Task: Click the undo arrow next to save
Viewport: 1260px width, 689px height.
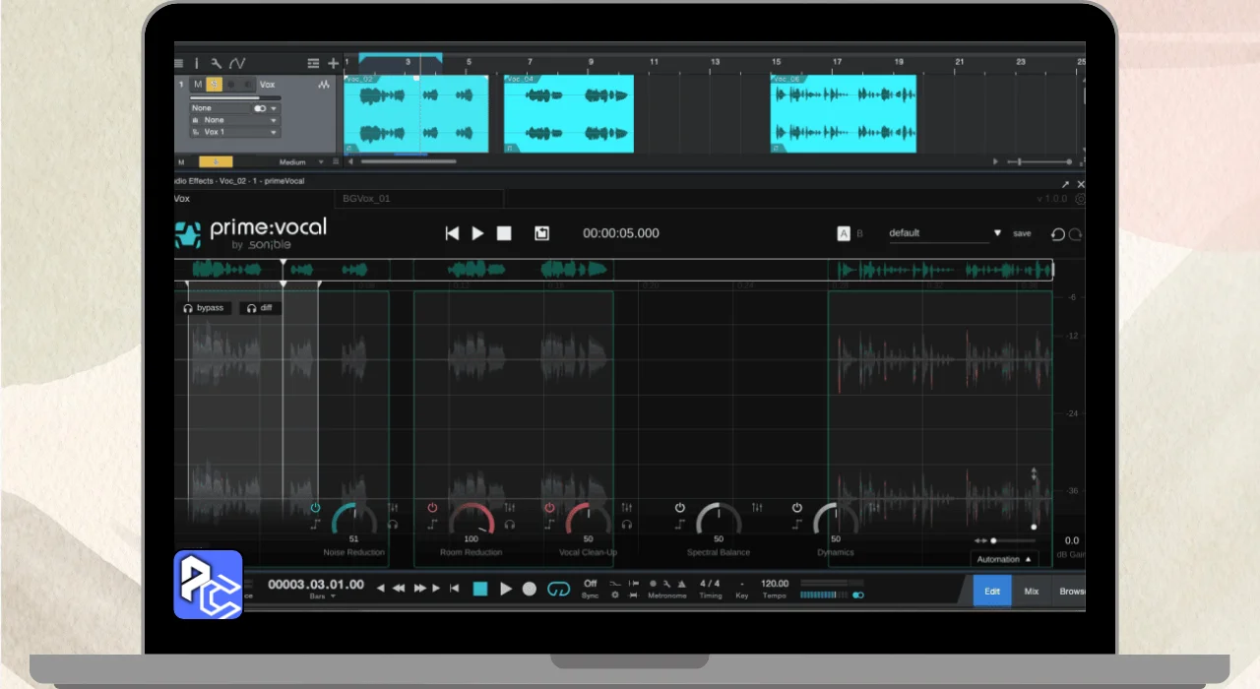Action: [x=1058, y=234]
